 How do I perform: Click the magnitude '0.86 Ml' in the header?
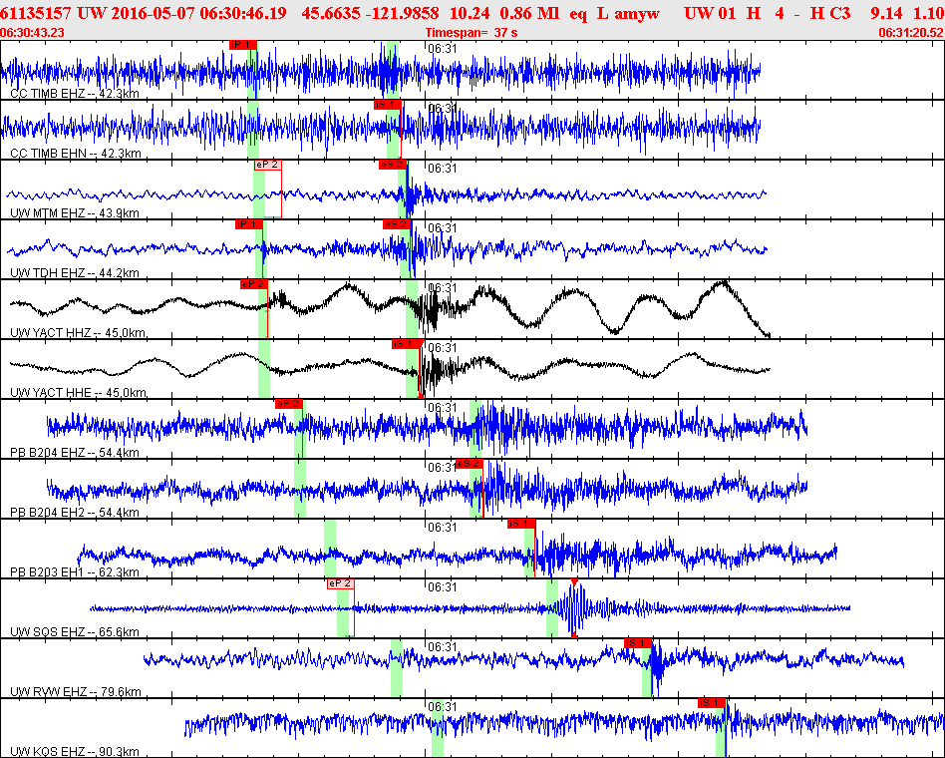(x=529, y=13)
